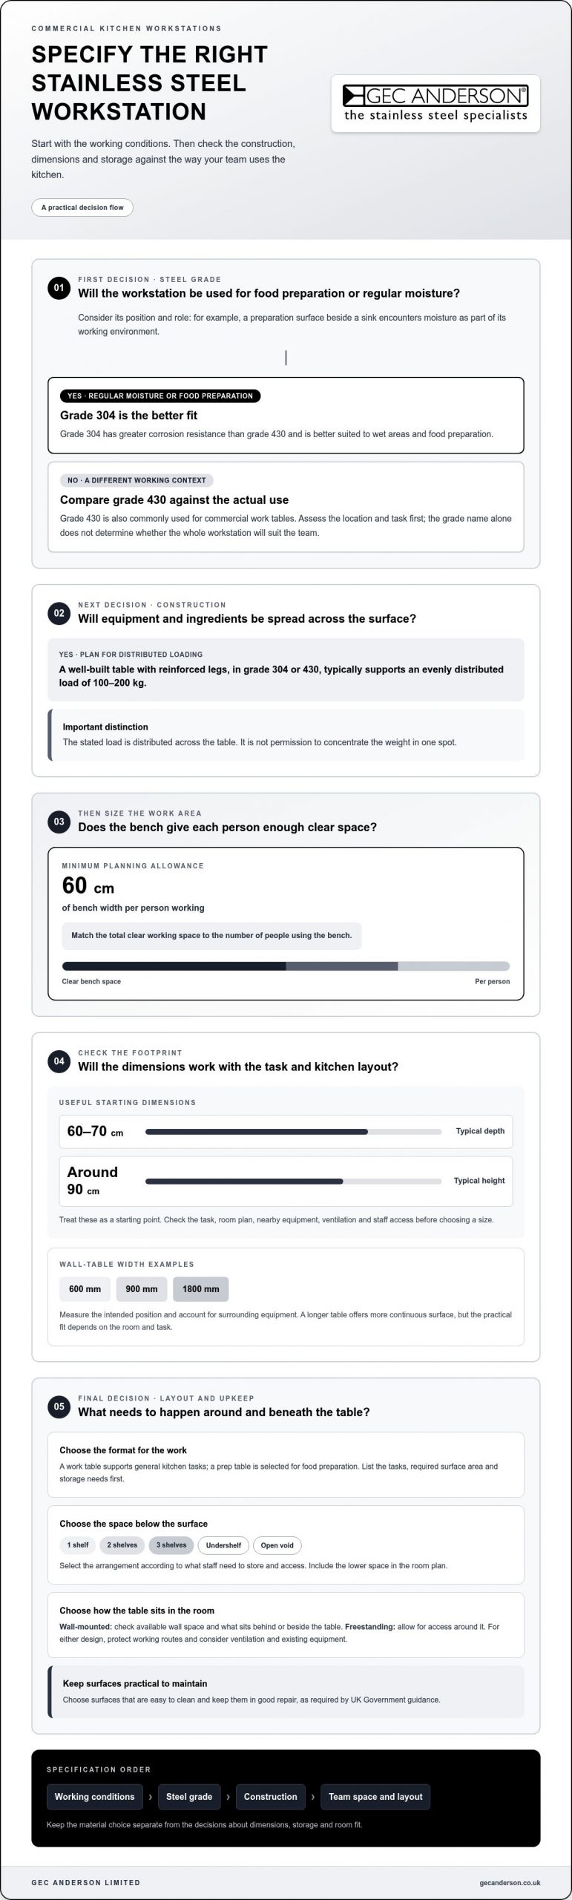Select the 1800 mm width chip

(x=201, y=1289)
